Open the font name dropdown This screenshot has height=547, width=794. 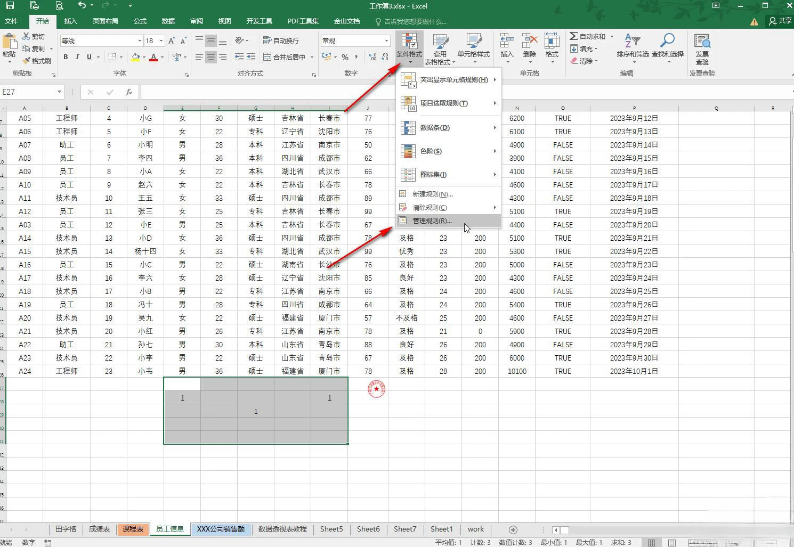point(140,40)
